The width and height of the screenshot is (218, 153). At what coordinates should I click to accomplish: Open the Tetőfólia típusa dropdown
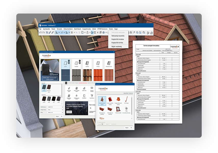pos(55,107)
